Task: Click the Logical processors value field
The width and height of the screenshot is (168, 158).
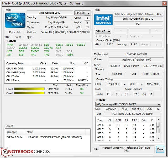Action: tap(87, 23)
